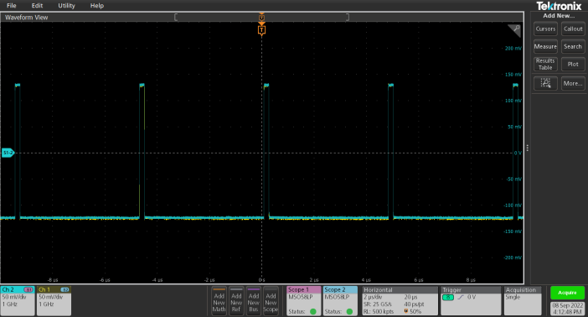Open the Acquisition Single badge
Image resolution: width=588 pixels, height=317 pixels.
pos(523,300)
